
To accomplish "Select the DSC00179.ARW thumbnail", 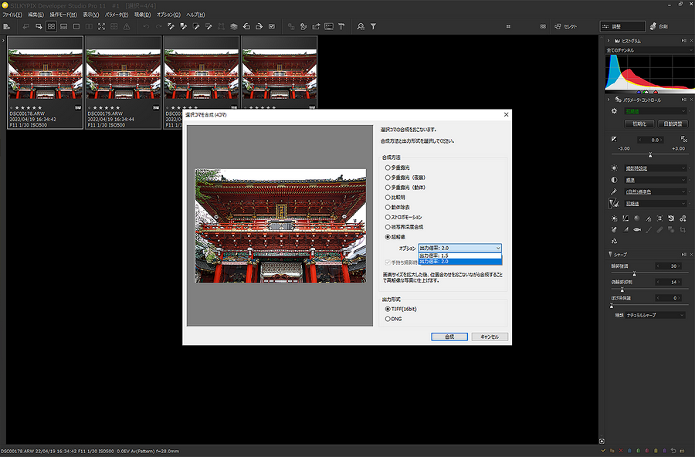I will pyautogui.click(x=124, y=73).
